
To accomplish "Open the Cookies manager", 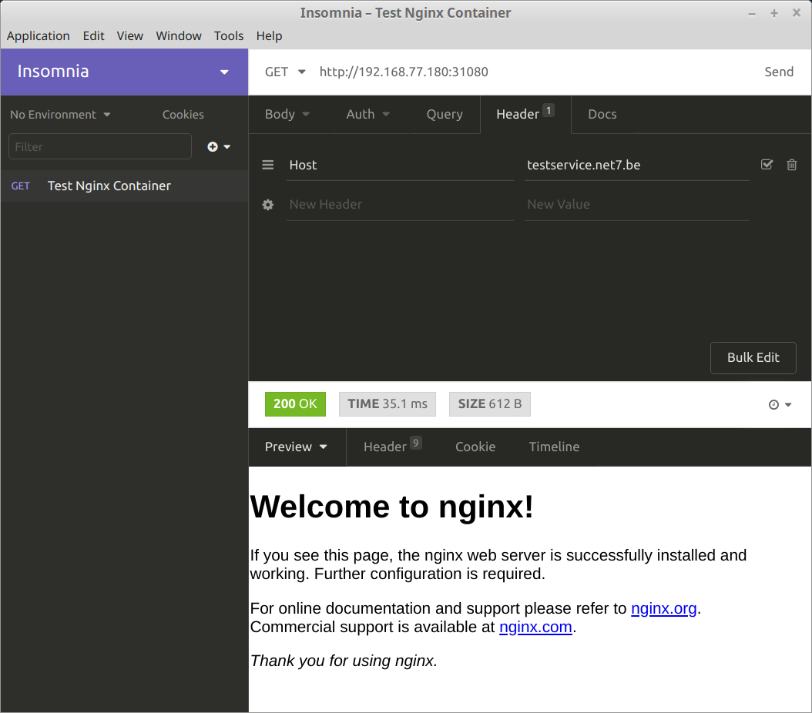I will [183, 115].
